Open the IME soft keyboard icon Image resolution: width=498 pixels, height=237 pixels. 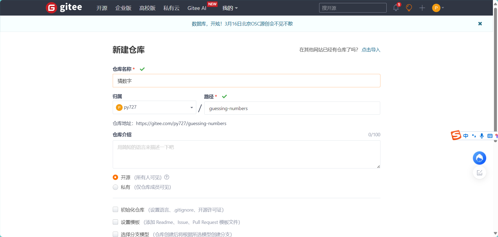[x=490, y=136]
